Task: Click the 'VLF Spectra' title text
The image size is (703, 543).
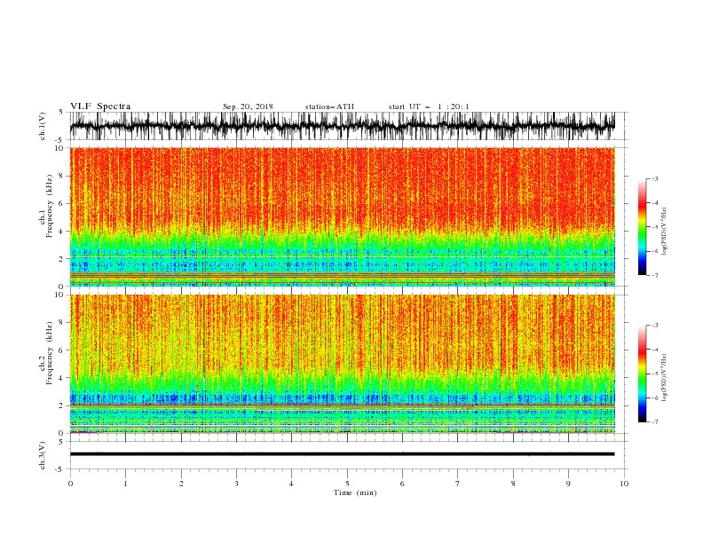Action: [x=100, y=106]
